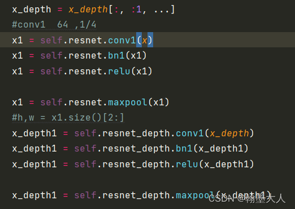
Task: Click orange x_depth argument inside resnet_depth.conv1
Action: pos(229,134)
